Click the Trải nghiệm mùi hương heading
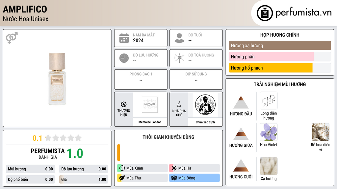Image resolution: width=337 pixels, height=189 pixels. [x=280, y=84]
